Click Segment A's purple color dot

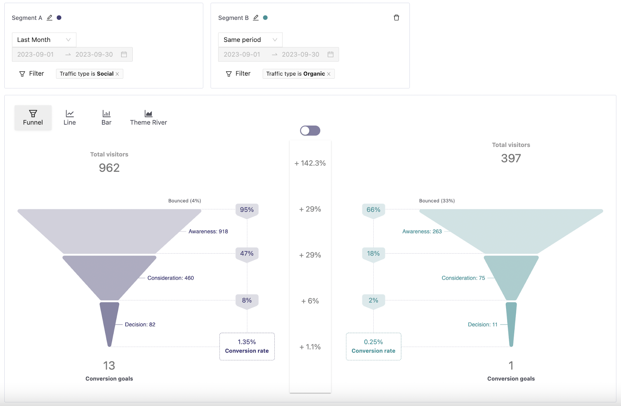[x=59, y=17]
